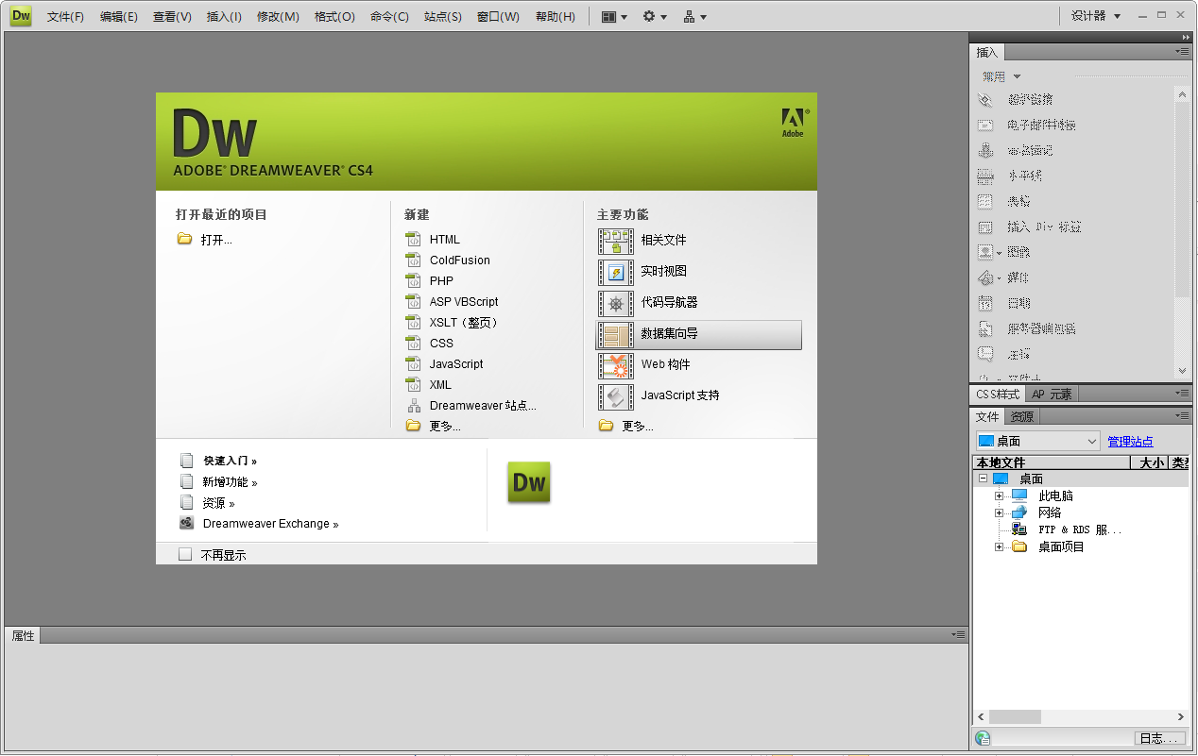The width and height of the screenshot is (1198, 756).
Task: Open the 文件(F) menu
Action: 65,17
